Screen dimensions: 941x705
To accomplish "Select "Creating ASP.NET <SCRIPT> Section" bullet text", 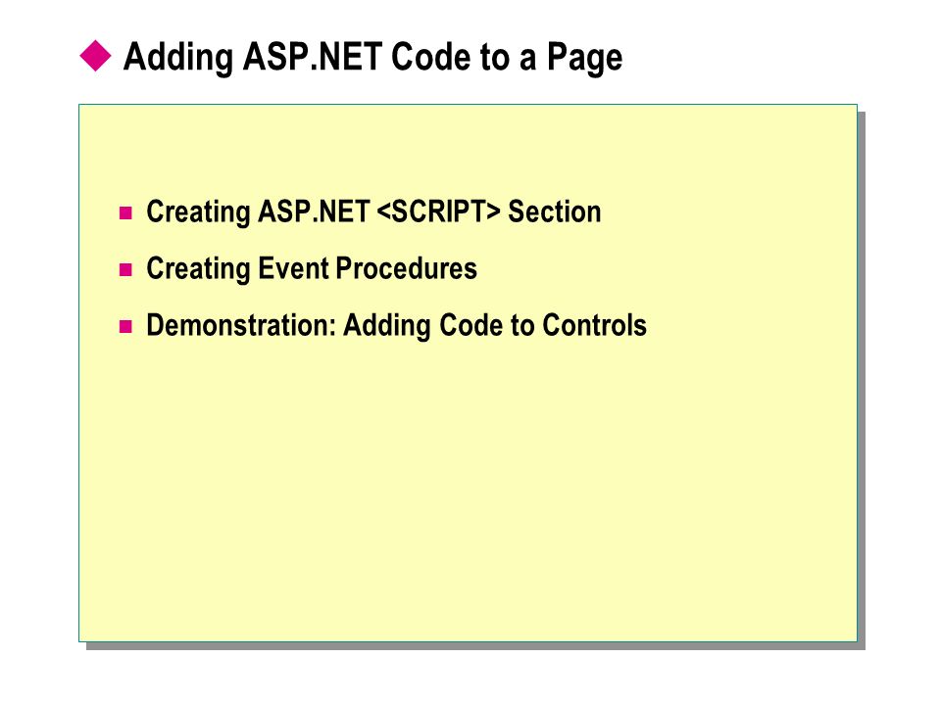I will coord(373,212).
